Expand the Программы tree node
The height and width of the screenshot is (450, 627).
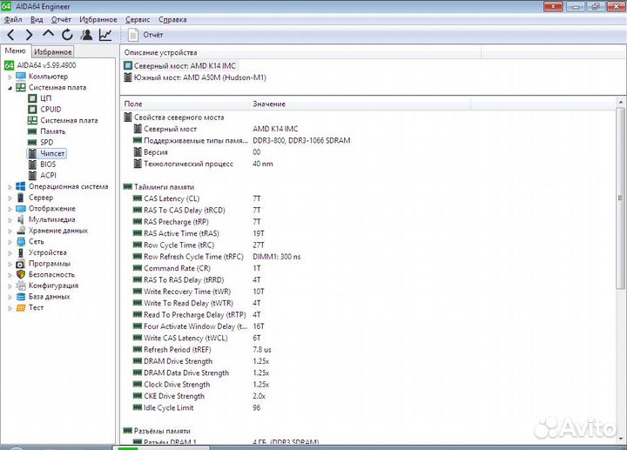pos(10,264)
